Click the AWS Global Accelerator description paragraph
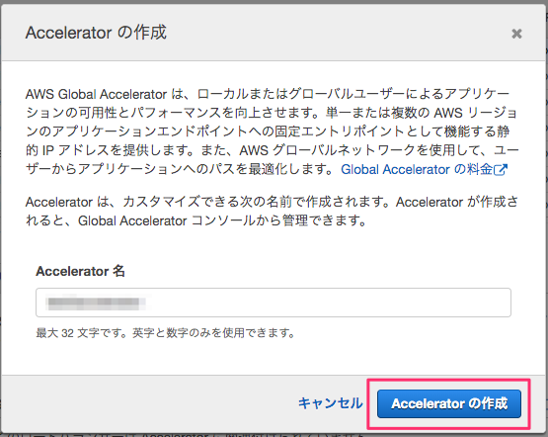Viewport: 548px width, 437px height. tap(272, 131)
